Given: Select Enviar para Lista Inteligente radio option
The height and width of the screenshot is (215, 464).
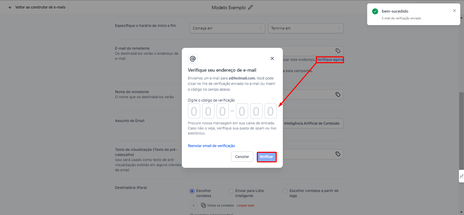Looking at the screenshot, I should point(231,191).
